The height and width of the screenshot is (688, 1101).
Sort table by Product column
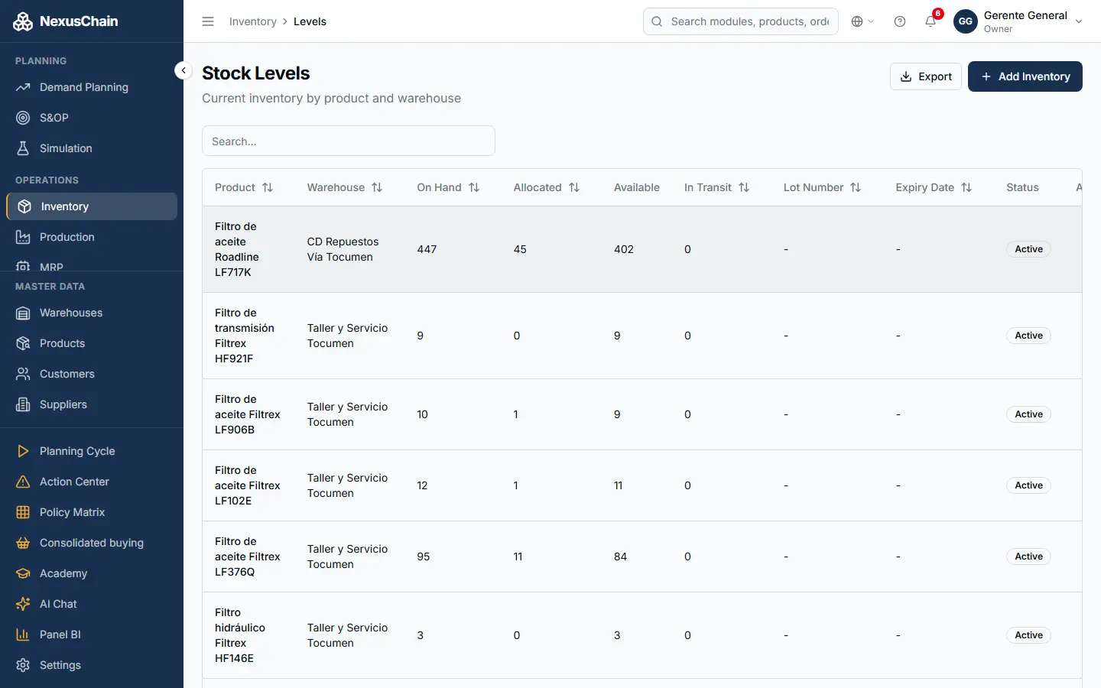[244, 187]
